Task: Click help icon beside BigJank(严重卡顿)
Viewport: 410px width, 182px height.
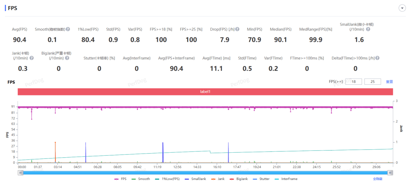Action: tap(67, 58)
